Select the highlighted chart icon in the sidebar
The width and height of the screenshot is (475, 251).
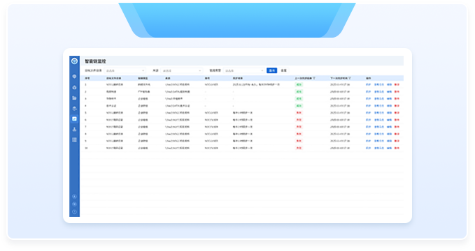click(x=74, y=119)
